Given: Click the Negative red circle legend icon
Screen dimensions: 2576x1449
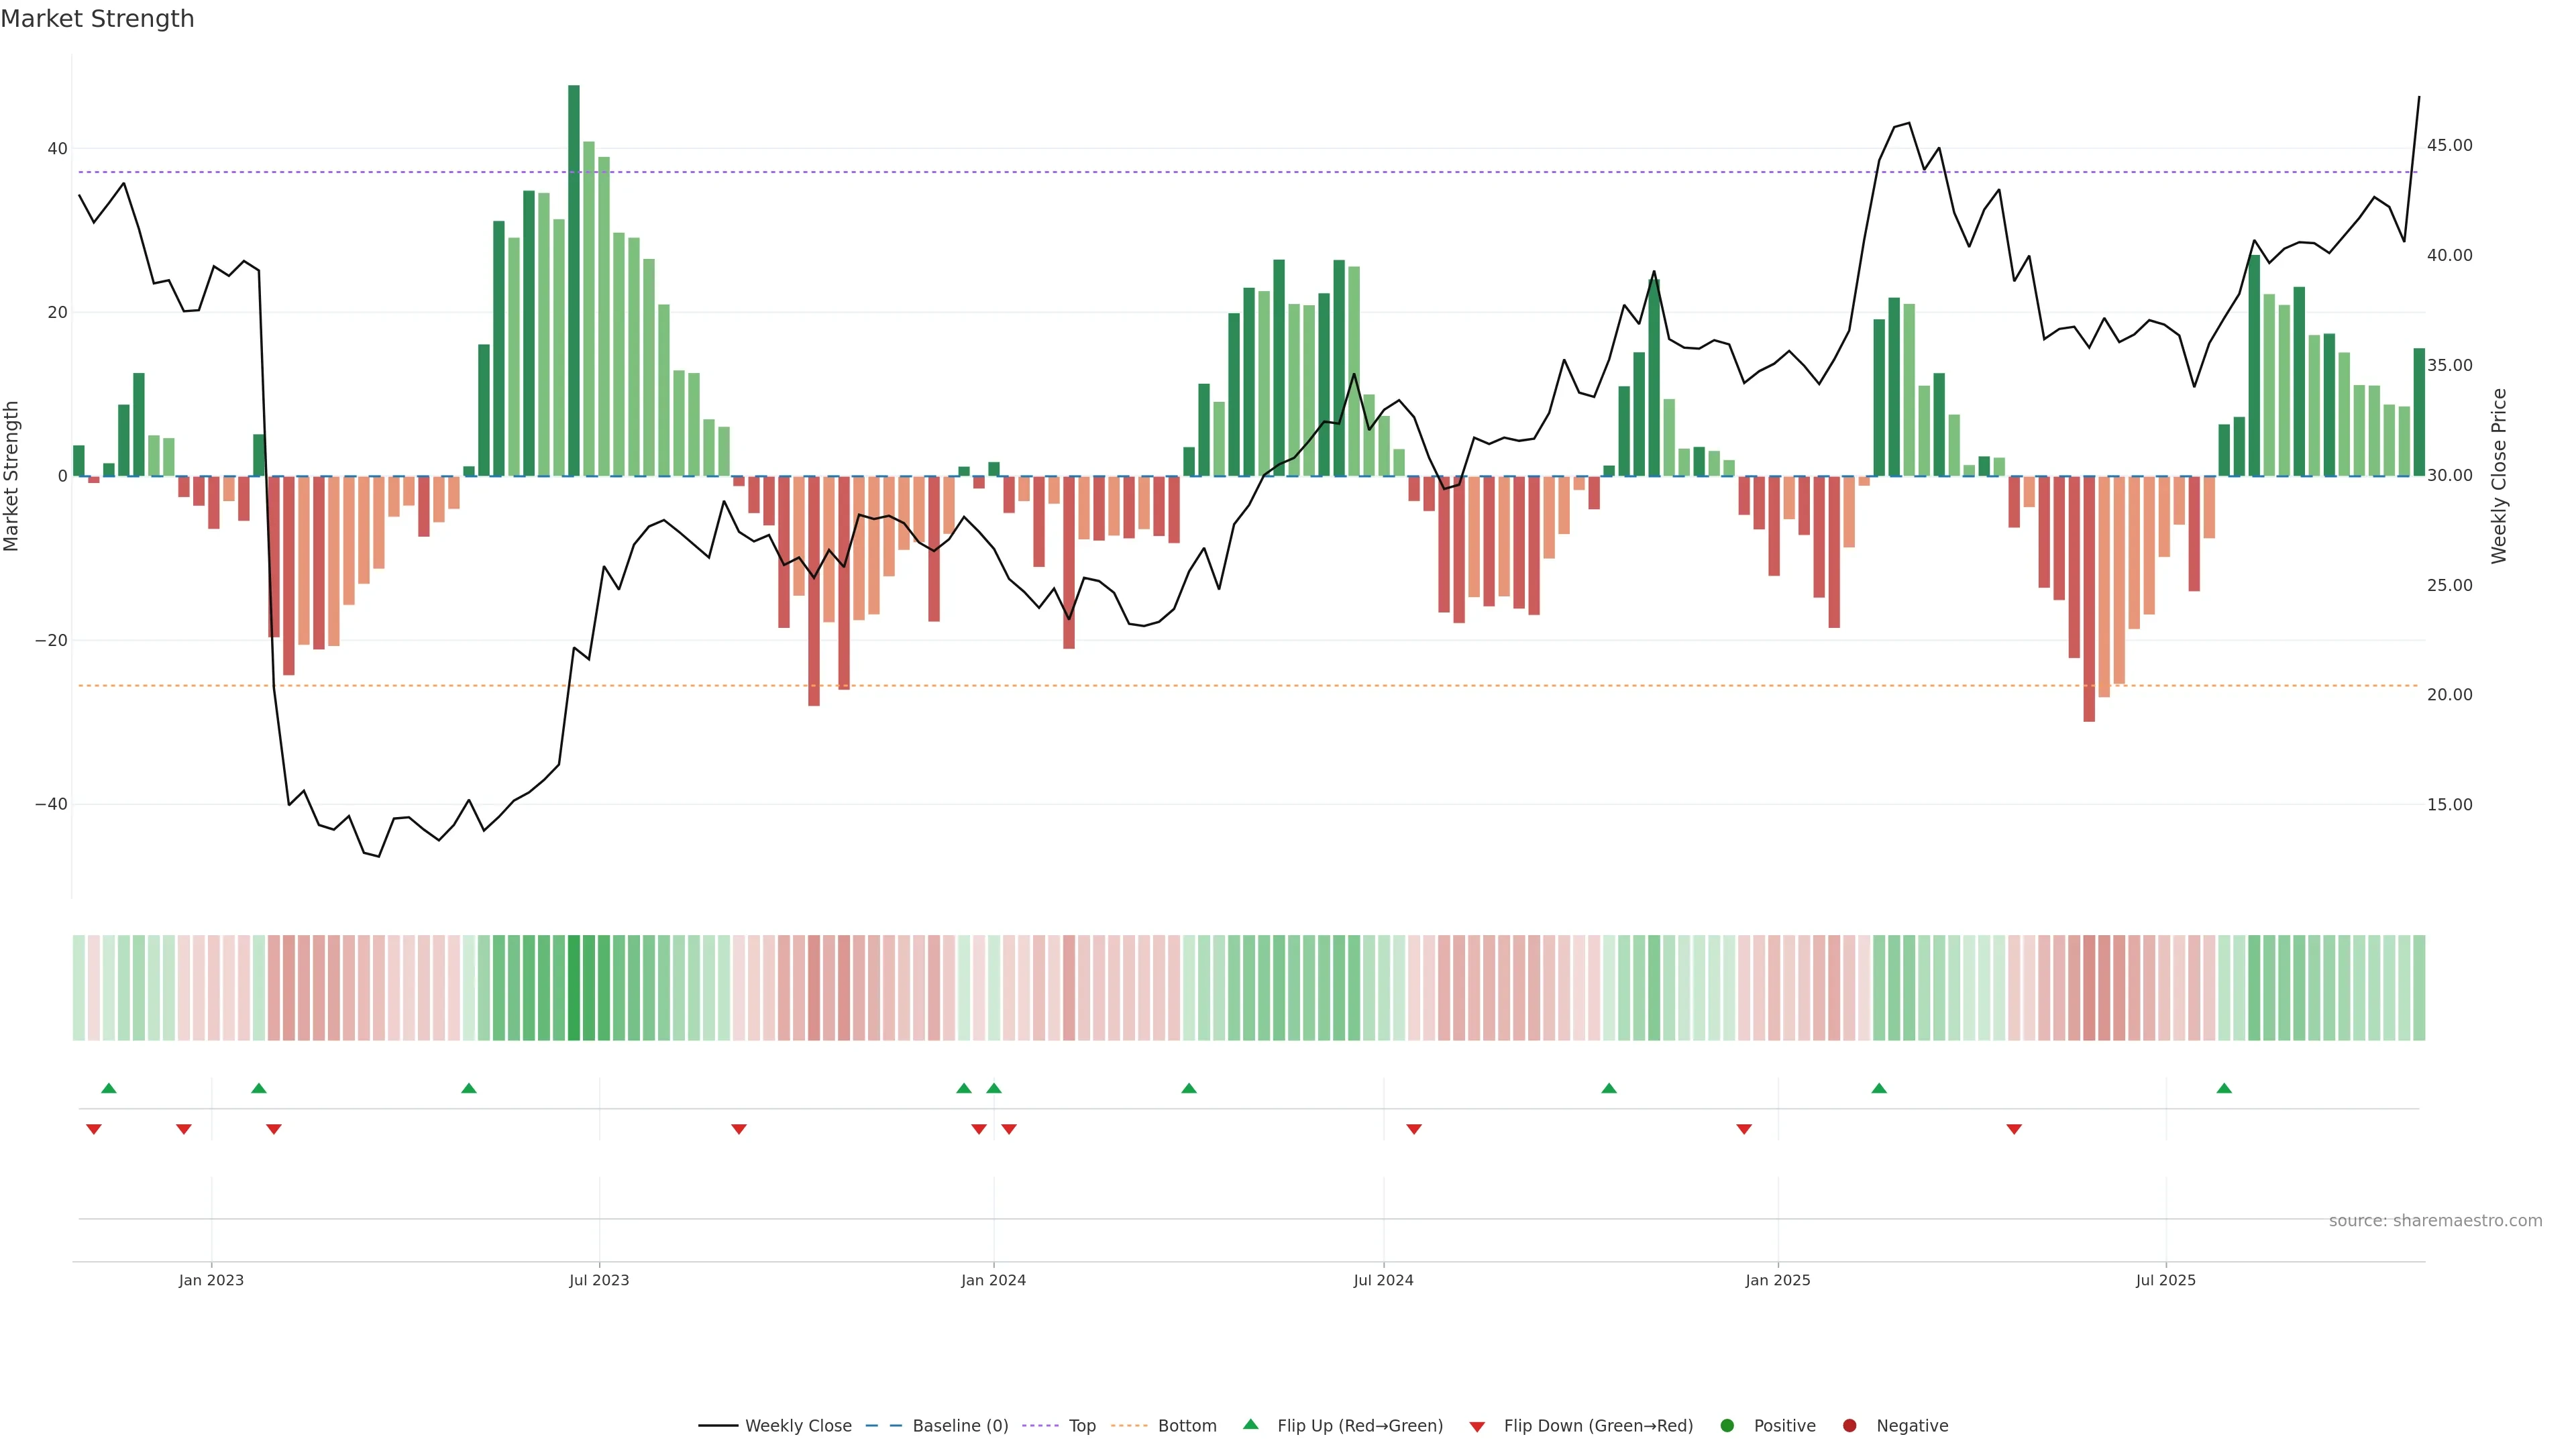Looking at the screenshot, I should (1849, 1425).
